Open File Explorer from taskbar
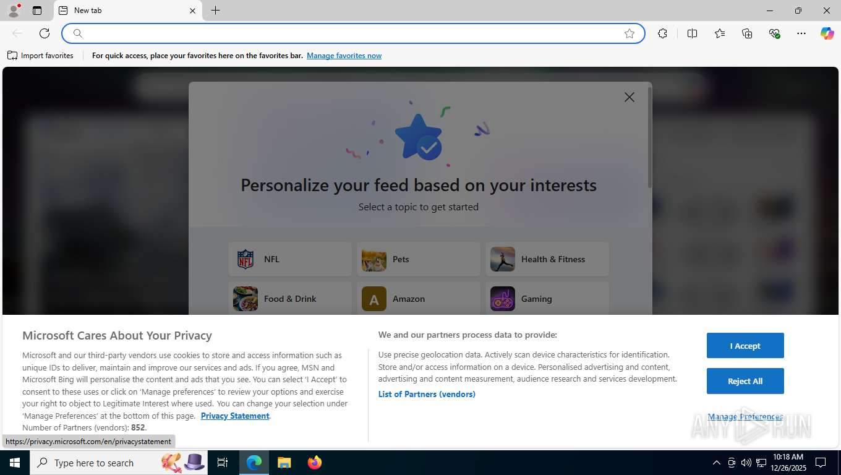The image size is (841, 475). 284,463
